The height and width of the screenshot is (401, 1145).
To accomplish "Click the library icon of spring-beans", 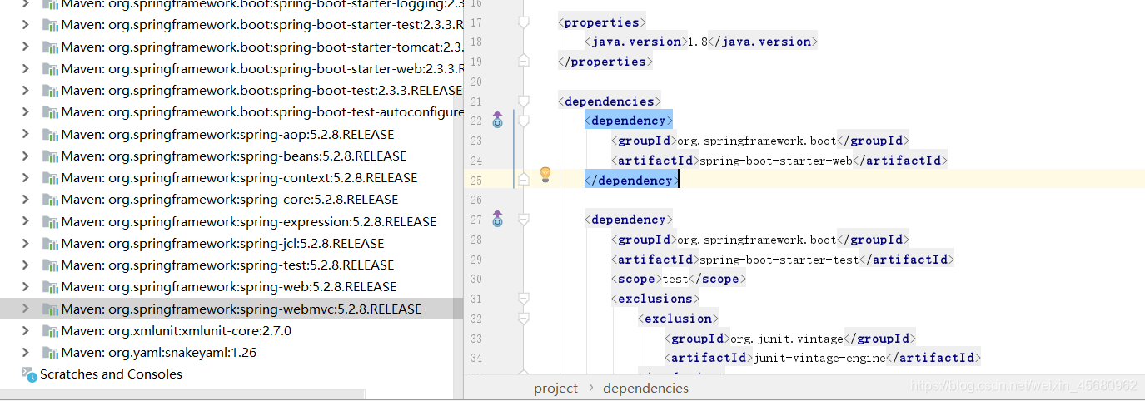I will (x=50, y=156).
